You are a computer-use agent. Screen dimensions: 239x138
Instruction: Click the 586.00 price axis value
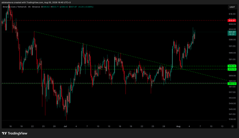tap(232, 53)
